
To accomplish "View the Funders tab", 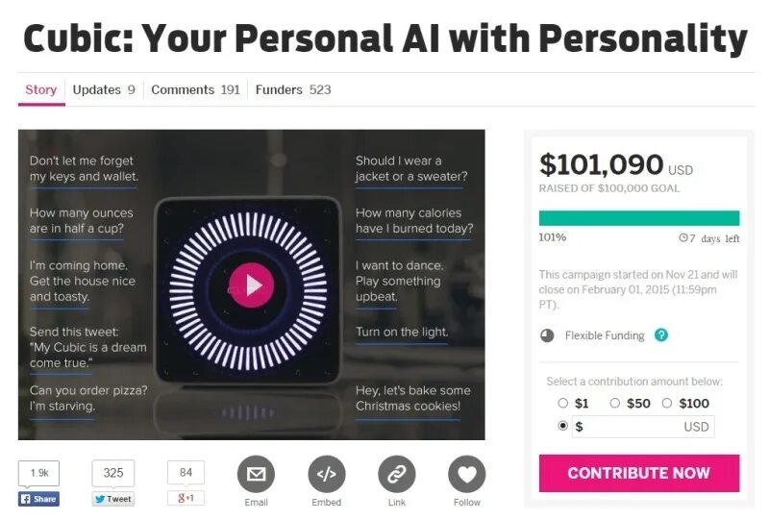I will (293, 89).
